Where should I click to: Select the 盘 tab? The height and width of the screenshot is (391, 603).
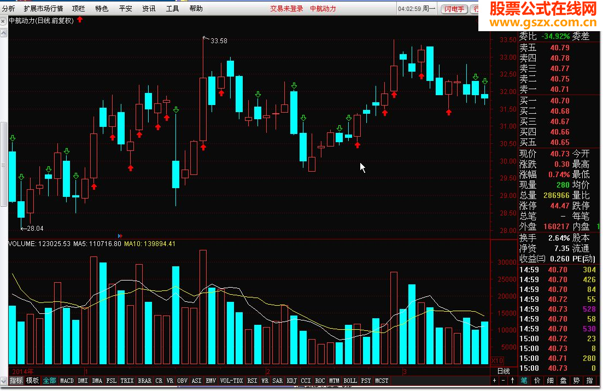[564, 381]
